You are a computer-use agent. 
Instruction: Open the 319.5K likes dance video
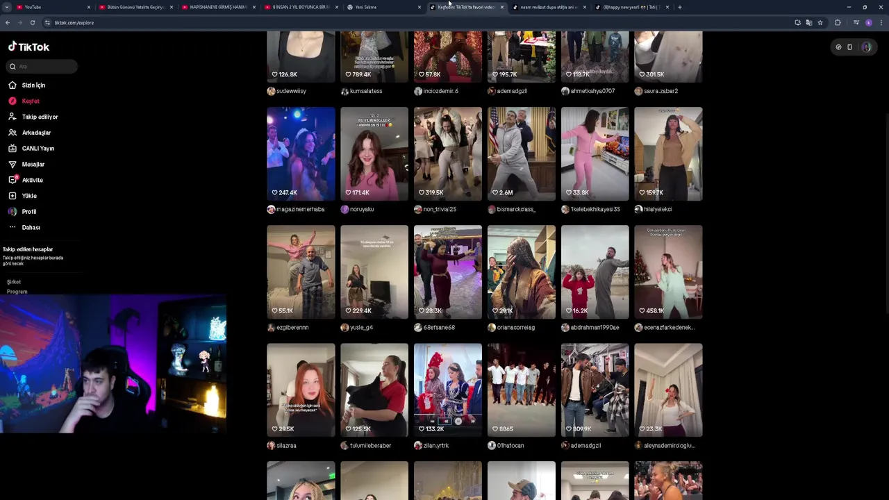click(448, 154)
